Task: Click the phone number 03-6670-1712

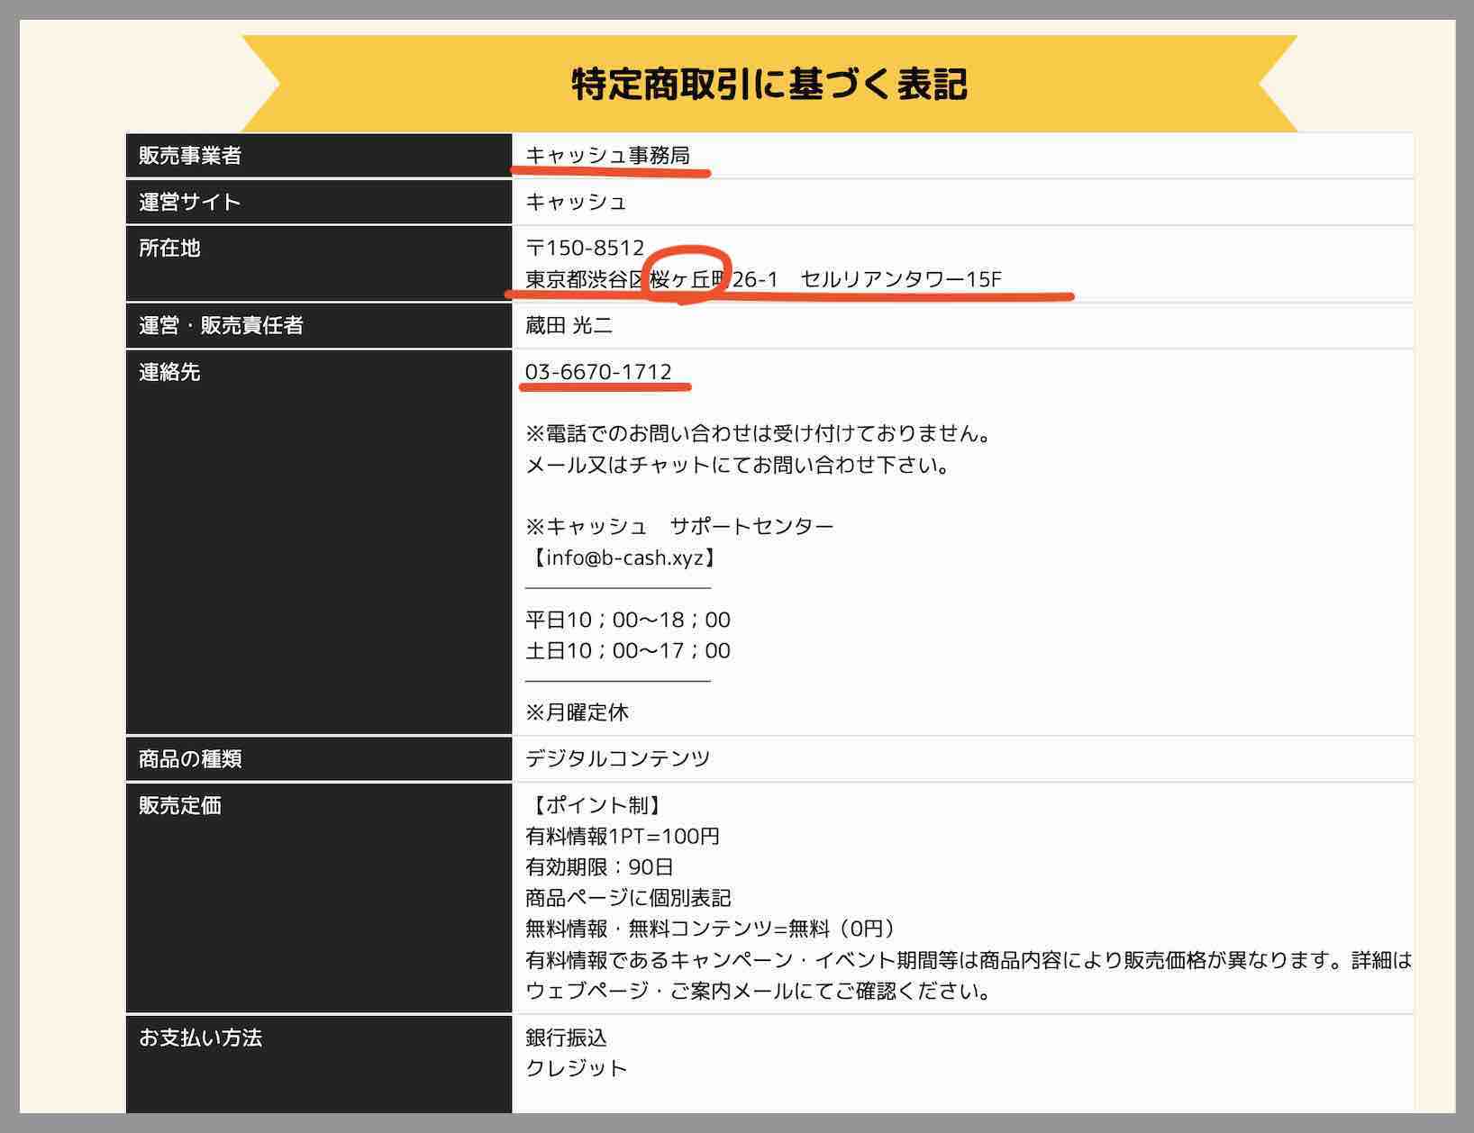Action: [x=599, y=371]
